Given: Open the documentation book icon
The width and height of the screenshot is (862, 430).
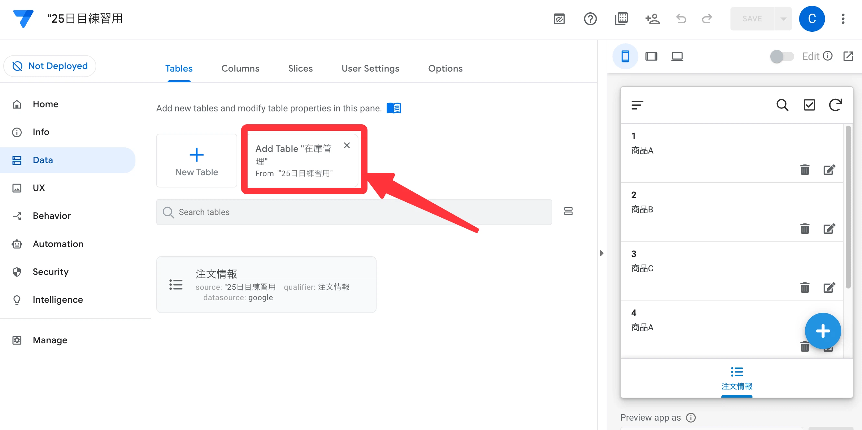Looking at the screenshot, I should tap(394, 108).
